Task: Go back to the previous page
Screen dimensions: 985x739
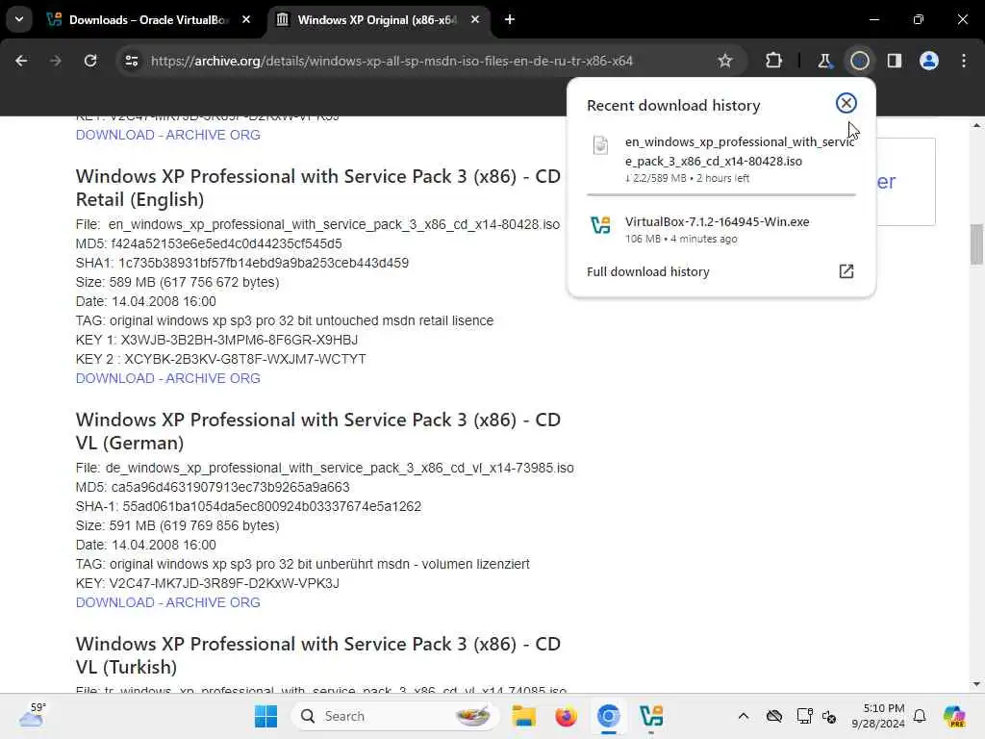Action: tap(21, 61)
